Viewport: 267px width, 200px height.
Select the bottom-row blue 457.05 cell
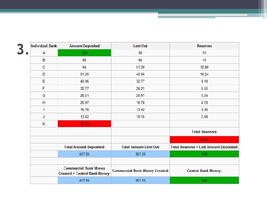click(85, 180)
